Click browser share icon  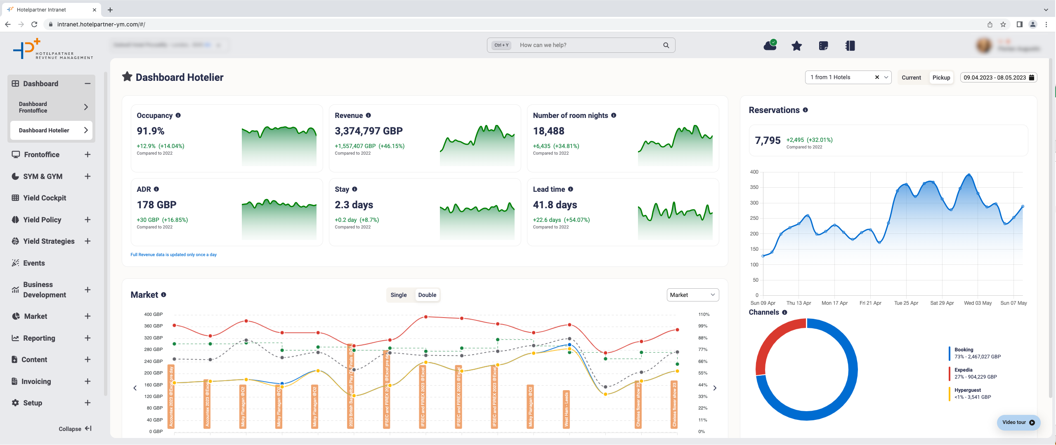pyautogui.click(x=990, y=24)
